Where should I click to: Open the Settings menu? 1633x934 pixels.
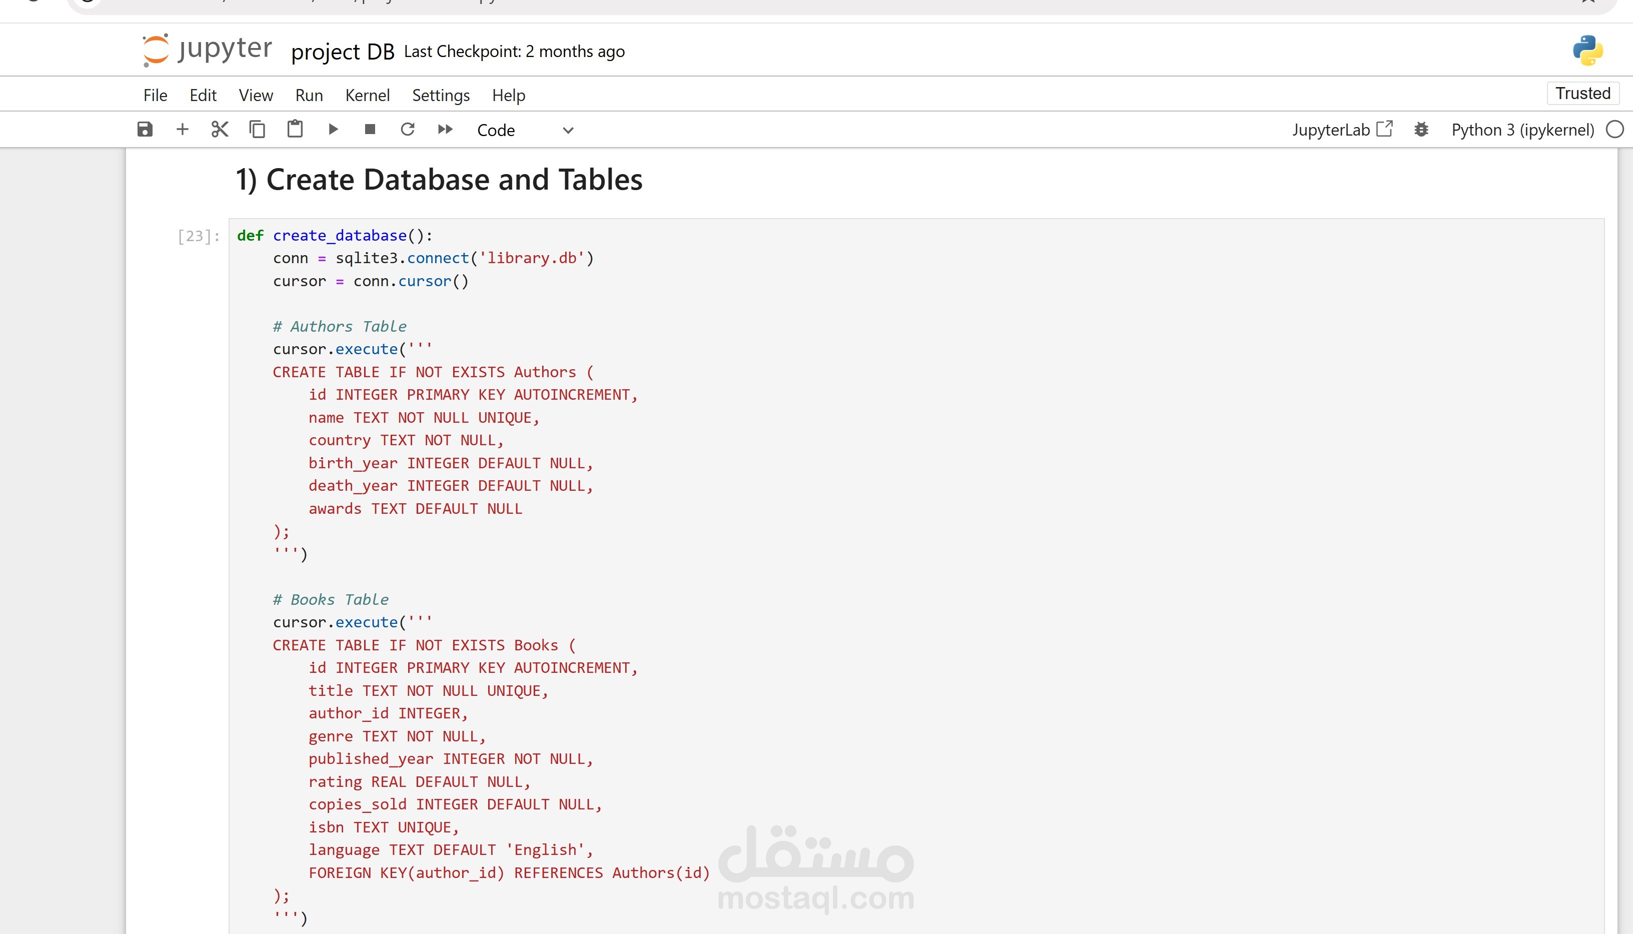[441, 96]
